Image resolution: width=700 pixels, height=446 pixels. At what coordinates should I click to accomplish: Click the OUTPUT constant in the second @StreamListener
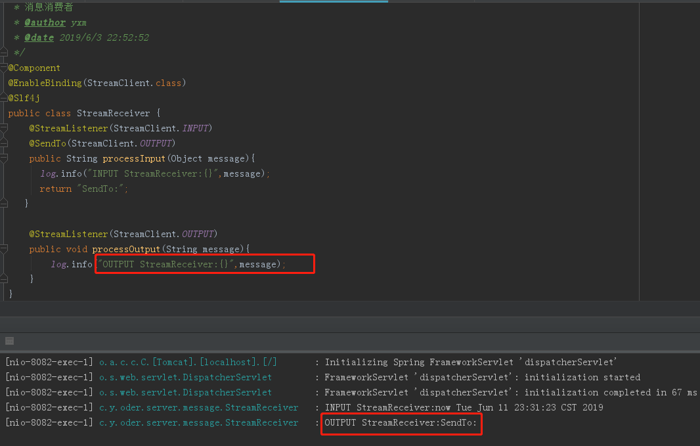point(198,234)
